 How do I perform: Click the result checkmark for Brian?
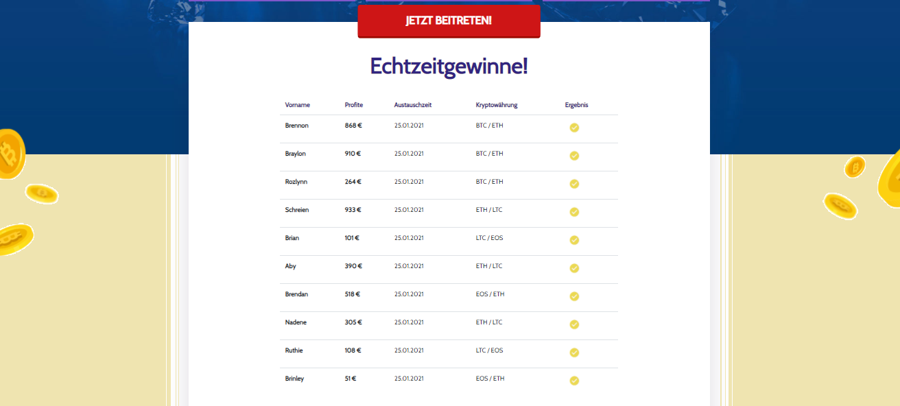click(574, 240)
